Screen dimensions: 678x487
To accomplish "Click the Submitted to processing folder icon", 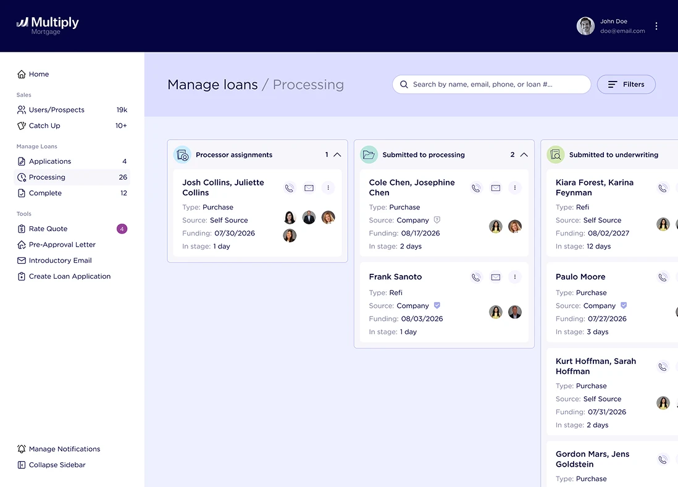I will [369, 155].
